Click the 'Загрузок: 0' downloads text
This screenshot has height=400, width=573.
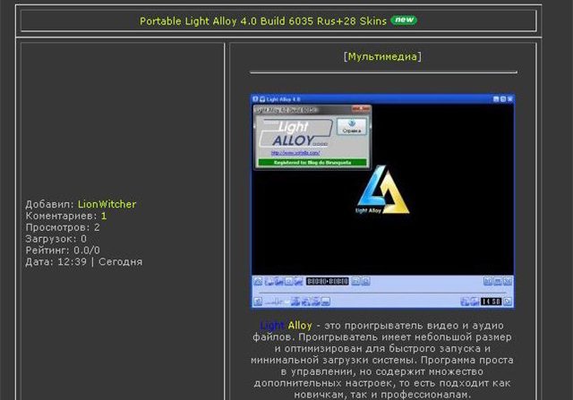56,239
